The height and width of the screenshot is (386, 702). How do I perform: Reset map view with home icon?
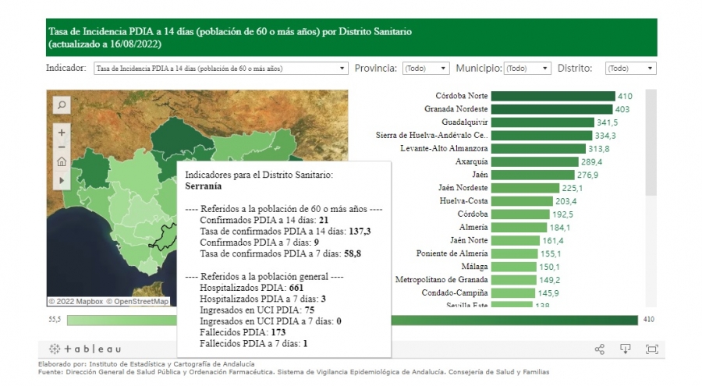click(62, 163)
